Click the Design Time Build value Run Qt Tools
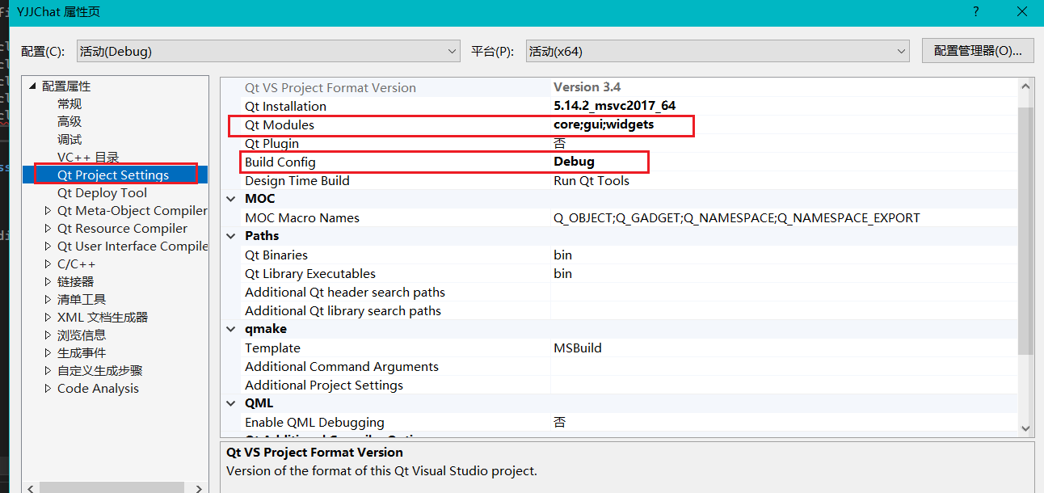Screen dimensions: 1044x493 click(591, 180)
